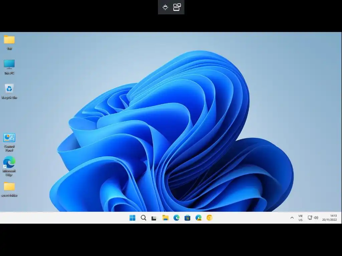Open the volume speaker icon
342x256 pixels.
coord(316,218)
